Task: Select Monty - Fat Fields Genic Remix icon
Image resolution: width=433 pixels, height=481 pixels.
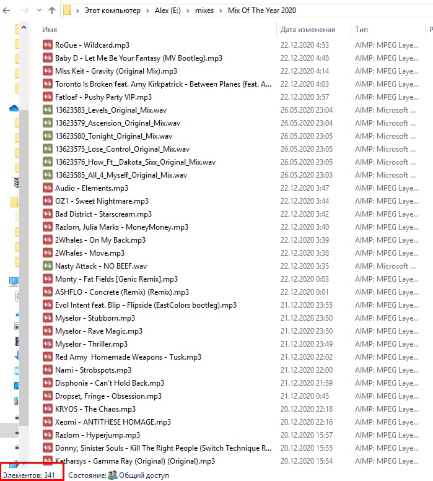Action: (48, 279)
